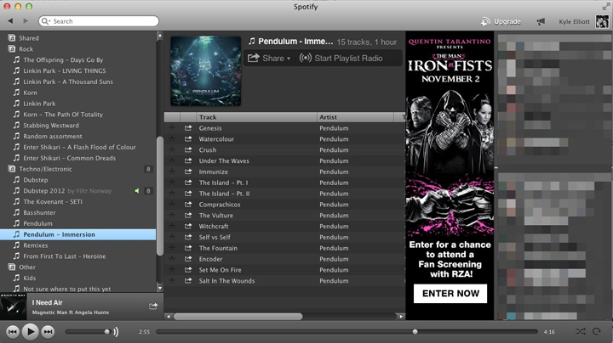Go forward with the right navigation arrow

26,21
